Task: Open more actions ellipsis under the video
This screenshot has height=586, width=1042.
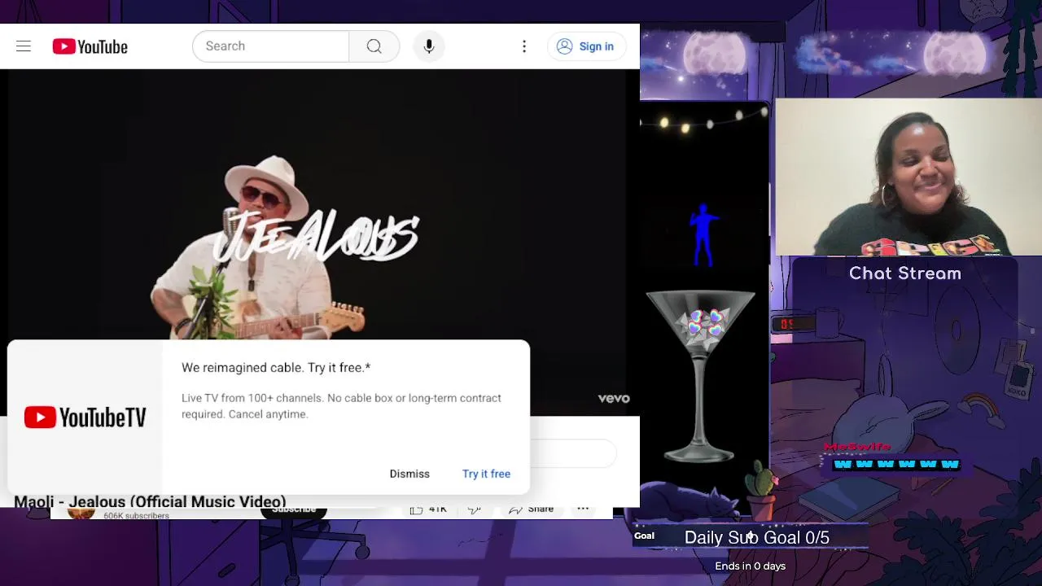Action: (x=583, y=509)
